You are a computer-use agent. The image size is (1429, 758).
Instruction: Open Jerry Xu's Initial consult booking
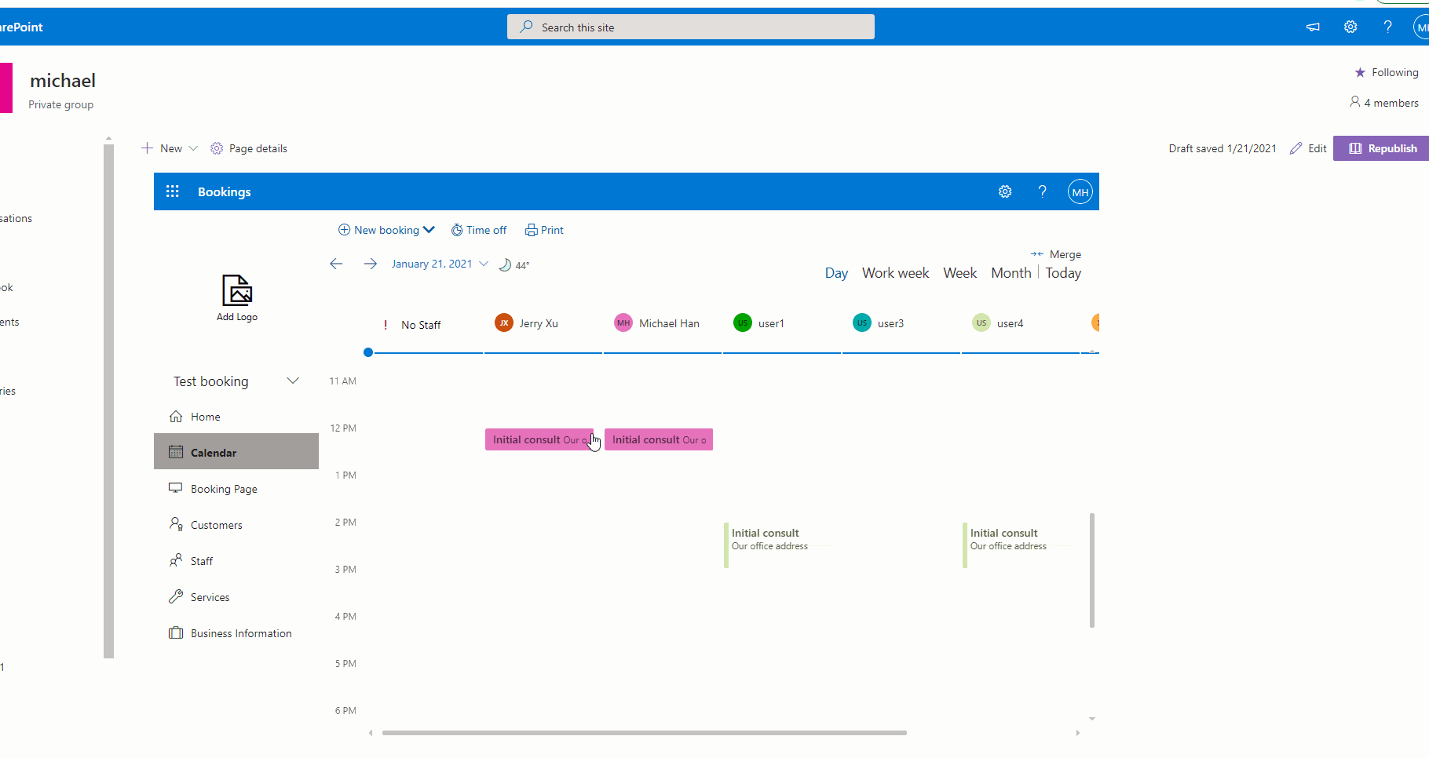coord(539,439)
